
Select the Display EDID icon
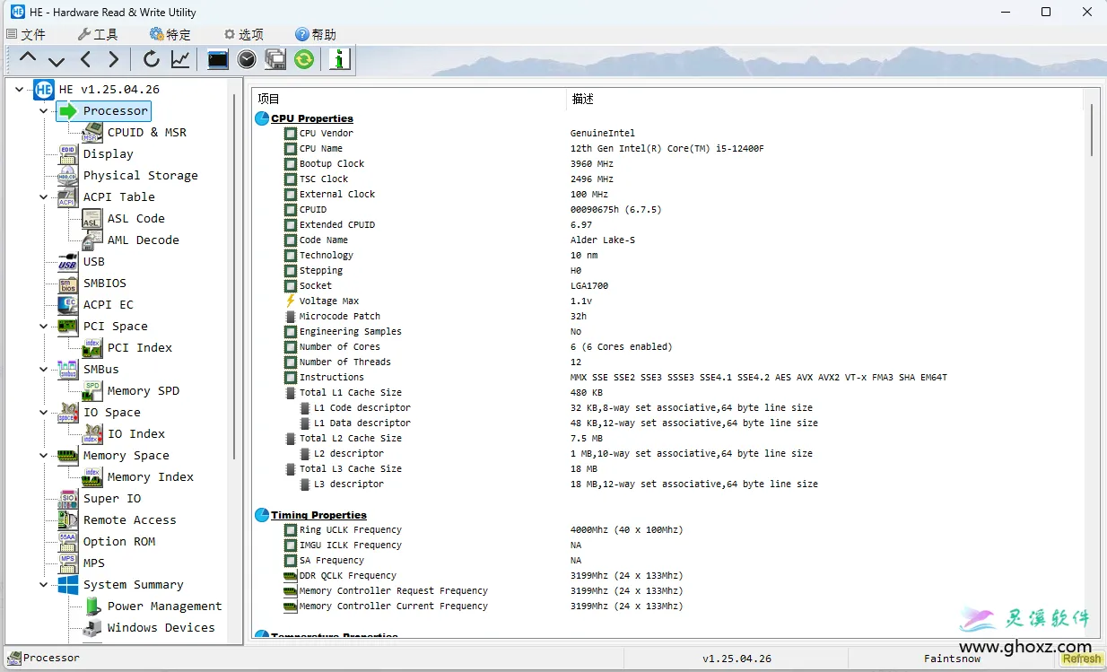click(68, 154)
